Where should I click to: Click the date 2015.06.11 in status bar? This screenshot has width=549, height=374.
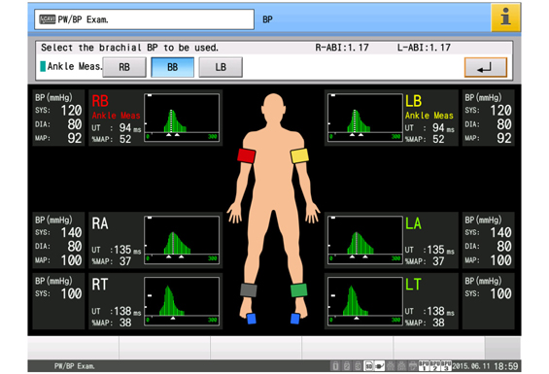coord(471,366)
